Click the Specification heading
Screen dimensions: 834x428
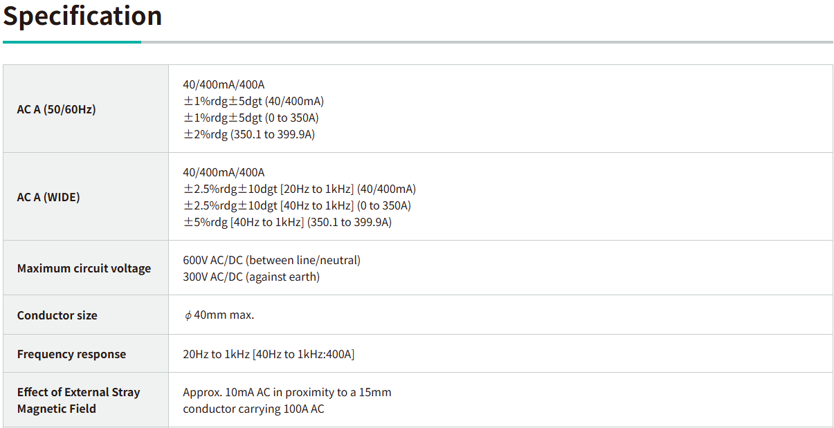[82, 16]
